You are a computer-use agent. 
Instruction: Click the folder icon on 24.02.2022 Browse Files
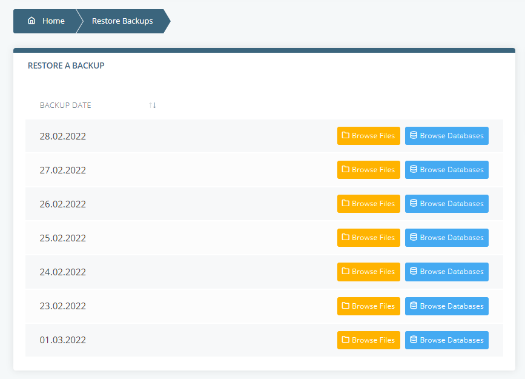(345, 271)
